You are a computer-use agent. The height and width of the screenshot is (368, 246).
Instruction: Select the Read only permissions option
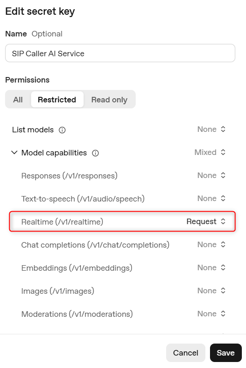[109, 100]
